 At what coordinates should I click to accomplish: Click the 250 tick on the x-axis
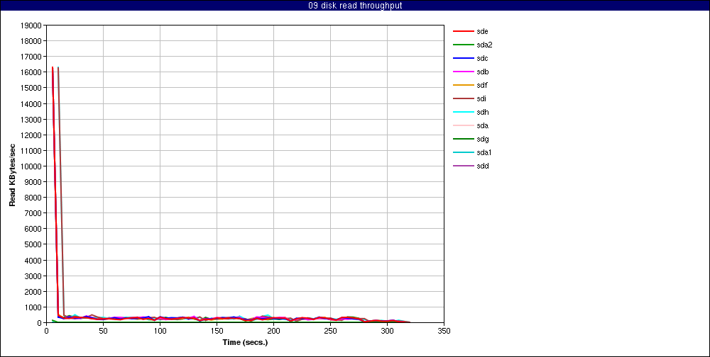(x=330, y=331)
